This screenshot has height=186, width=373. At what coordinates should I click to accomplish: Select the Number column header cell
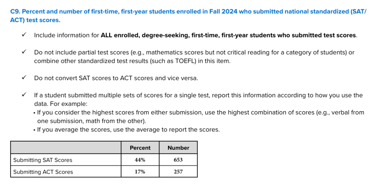pos(178,148)
